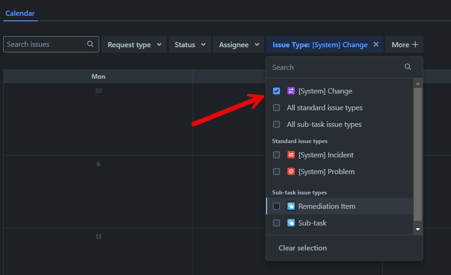Click the [System] Change issue type icon
The image size is (451, 275).
pyautogui.click(x=291, y=91)
